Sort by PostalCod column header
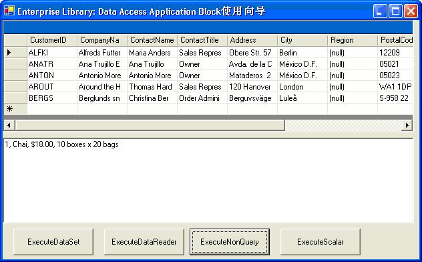Image resolution: width=422 pixels, height=262 pixels. pyautogui.click(x=395, y=40)
